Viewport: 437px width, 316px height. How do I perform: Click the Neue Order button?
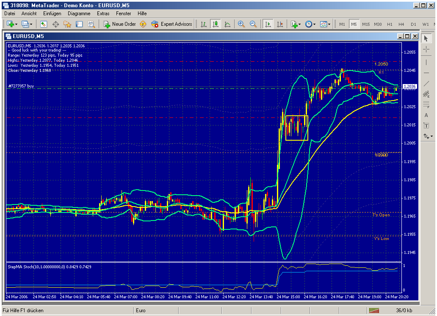pos(119,24)
